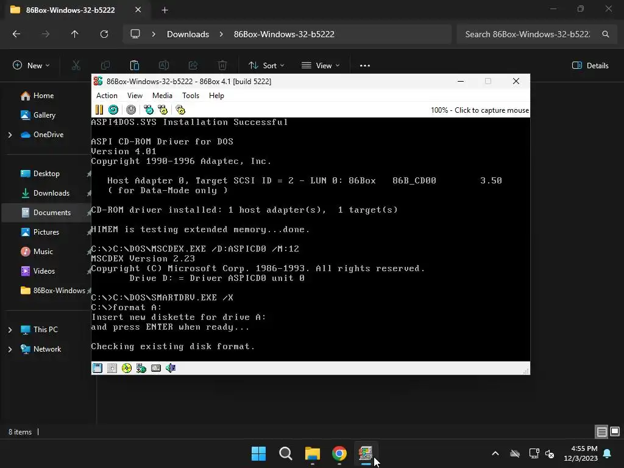624x468 pixels.
Task: Expand the Network tree node
Action: coord(10,349)
